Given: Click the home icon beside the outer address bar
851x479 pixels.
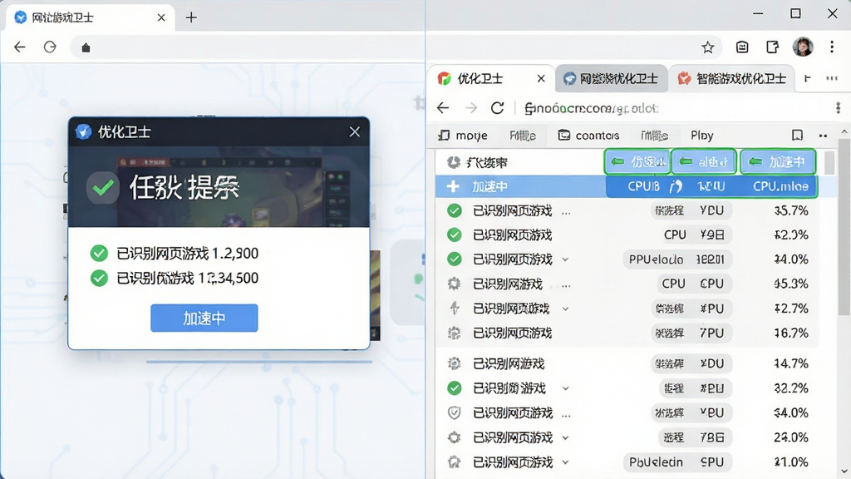Looking at the screenshot, I should click(x=86, y=47).
